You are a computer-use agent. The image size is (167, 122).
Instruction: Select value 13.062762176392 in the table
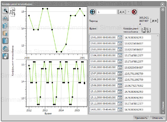click(137, 86)
